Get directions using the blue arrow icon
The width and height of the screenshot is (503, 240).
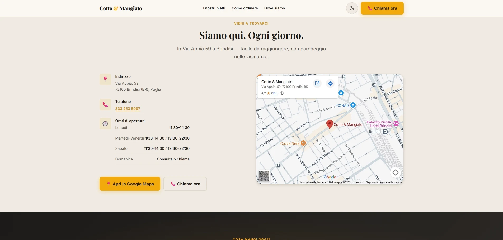(x=330, y=84)
